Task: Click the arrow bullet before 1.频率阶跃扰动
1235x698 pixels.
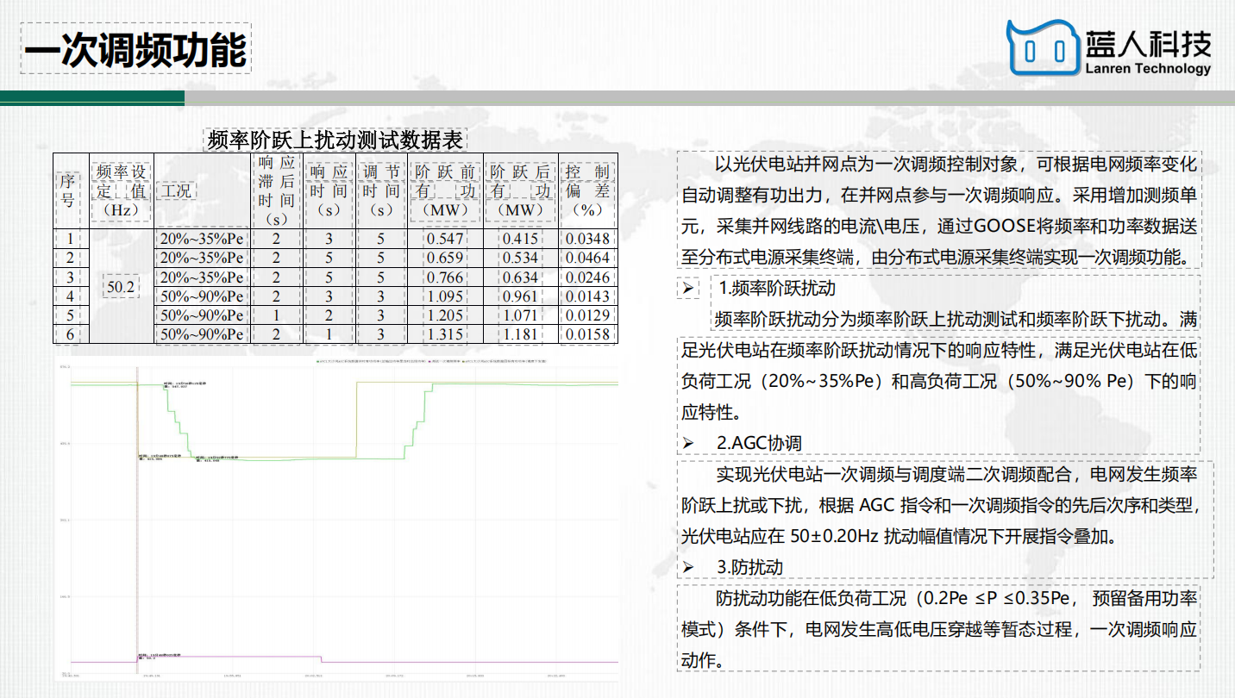Action: click(688, 289)
